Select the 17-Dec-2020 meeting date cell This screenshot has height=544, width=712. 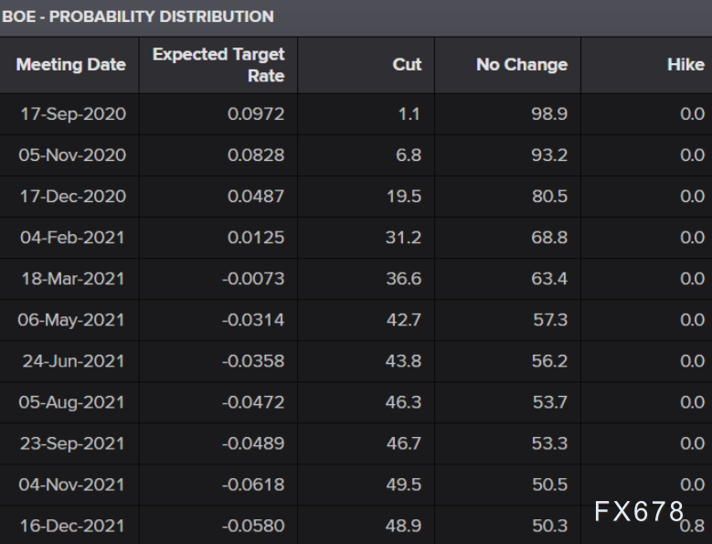point(72,197)
